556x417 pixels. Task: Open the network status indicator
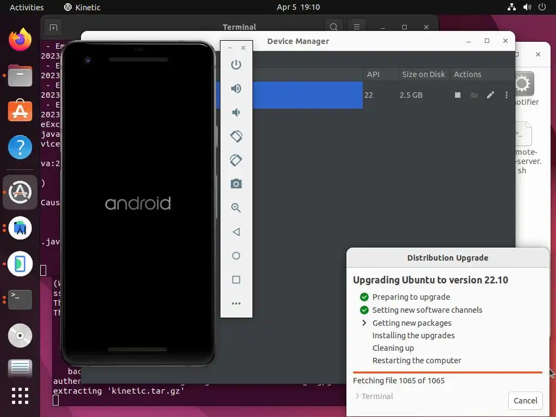[511, 7]
